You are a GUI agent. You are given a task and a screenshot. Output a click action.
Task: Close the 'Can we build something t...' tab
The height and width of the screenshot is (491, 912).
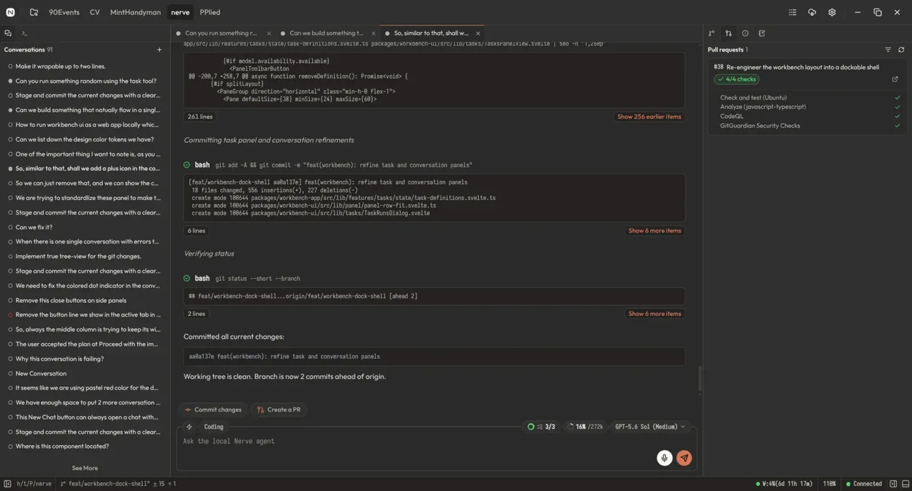[x=373, y=33]
